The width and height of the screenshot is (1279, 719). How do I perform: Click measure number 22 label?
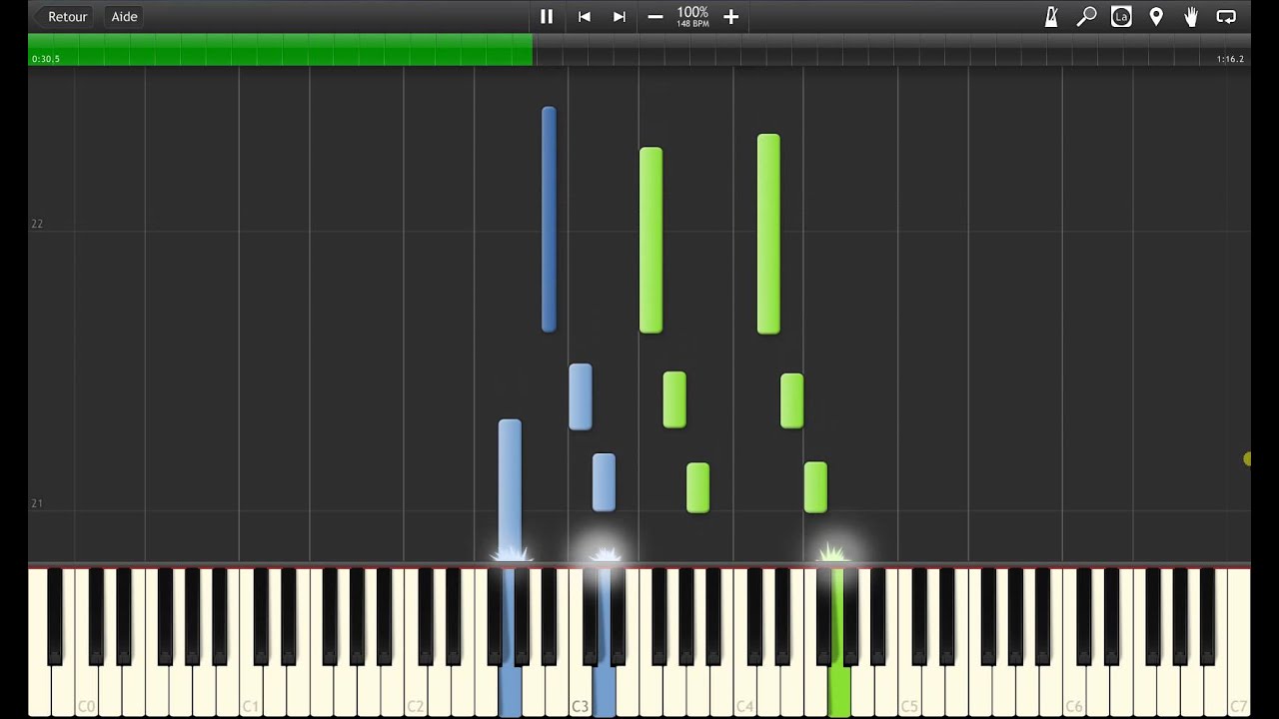(37, 224)
